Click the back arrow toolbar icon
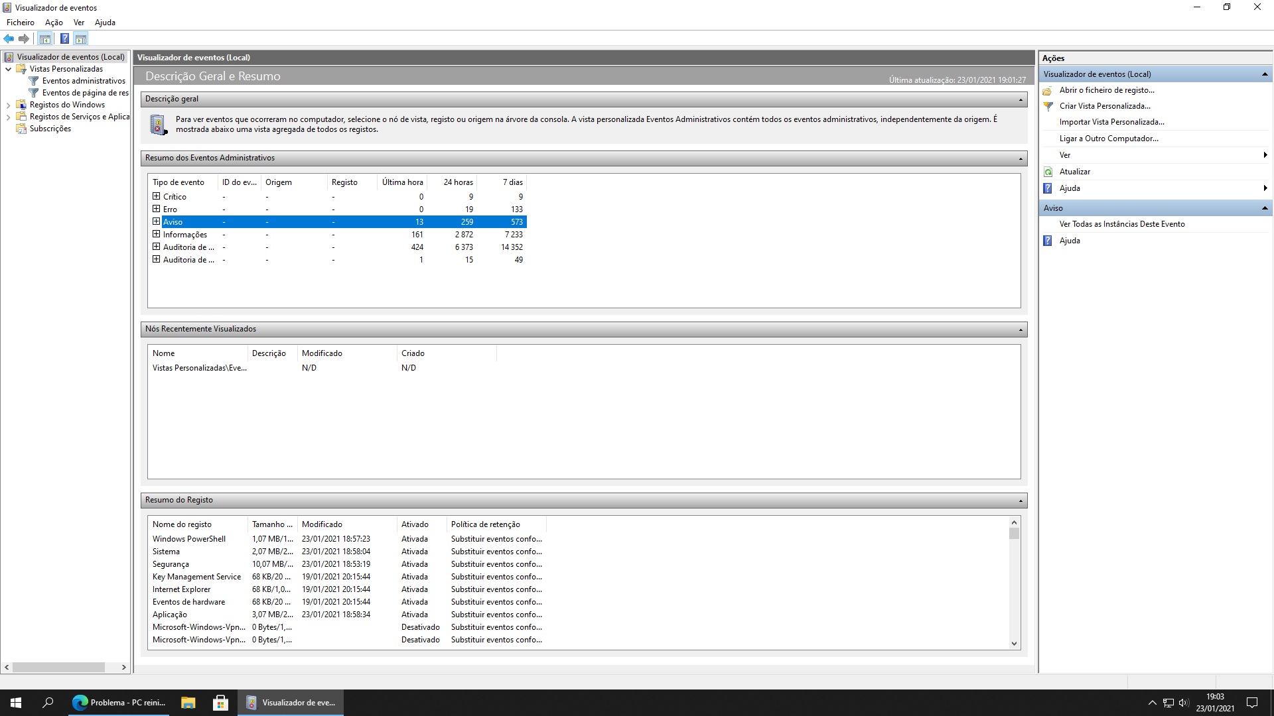Image resolution: width=1274 pixels, height=716 pixels. 9,38
